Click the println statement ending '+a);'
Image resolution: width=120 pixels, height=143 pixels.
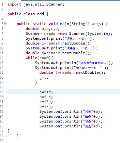tap(71, 112)
